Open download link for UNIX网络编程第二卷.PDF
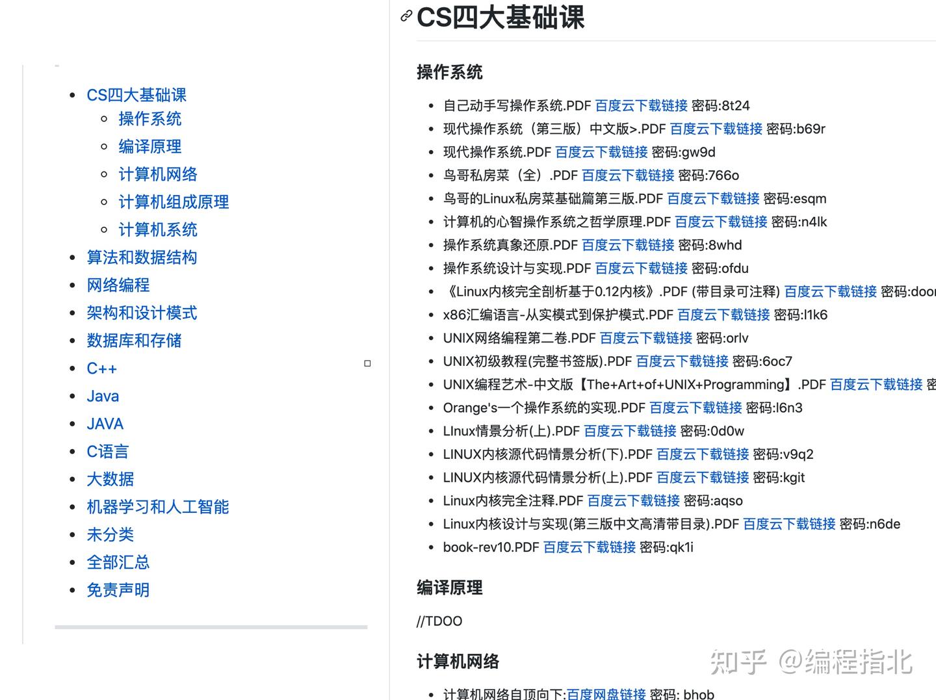Viewport: 936px width, 700px height. 646,338
